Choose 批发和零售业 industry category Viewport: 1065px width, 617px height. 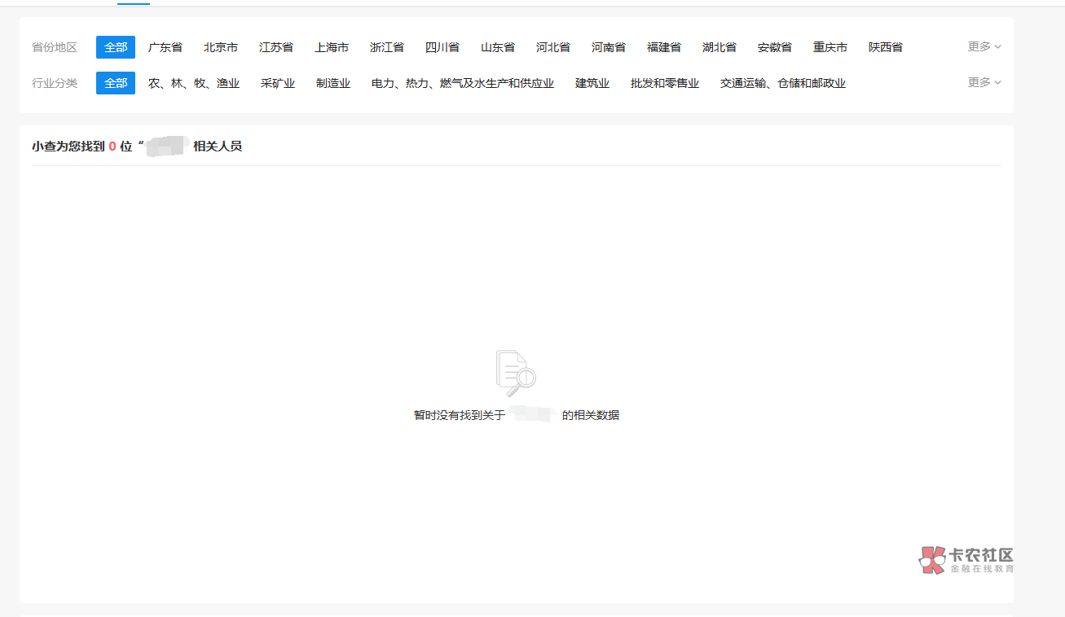pyautogui.click(x=665, y=83)
